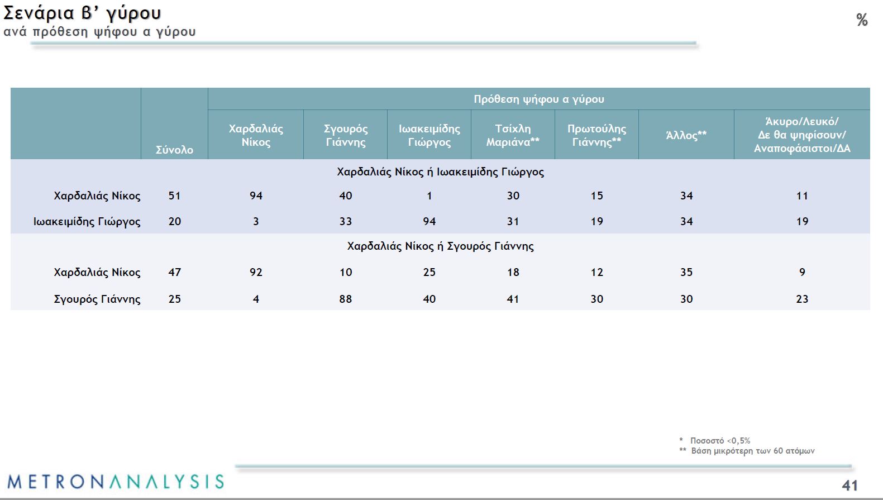Image resolution: width=883 pixels, height=500 pixels.
Task: Click the "Σγουρός Γιάννης" column header
Action: tap(345, 135)
